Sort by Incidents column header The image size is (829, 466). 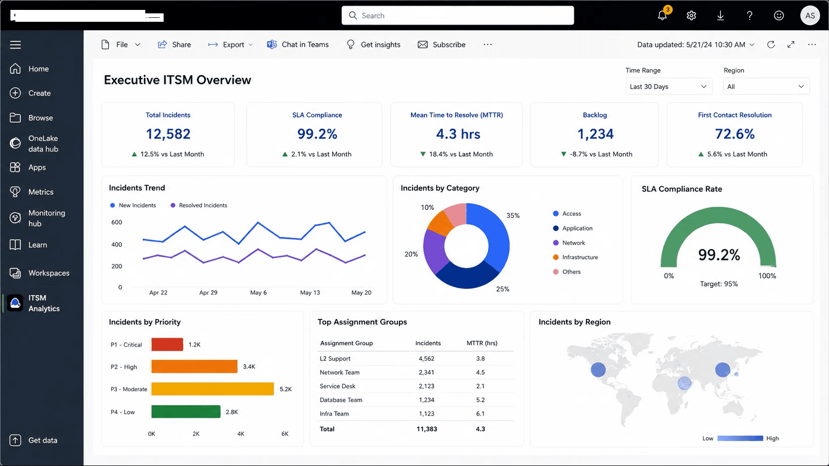428,343
